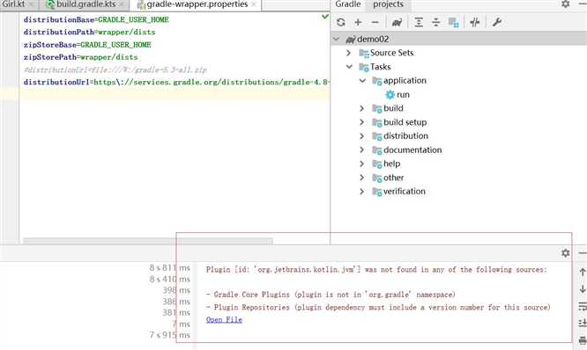Viewport: 587px width, 350px height.
Task: Click the commented #distributionUrl line
Action: point(115,69)
